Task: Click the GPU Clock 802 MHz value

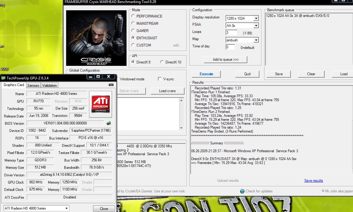Action: click(x=36, y=182)
